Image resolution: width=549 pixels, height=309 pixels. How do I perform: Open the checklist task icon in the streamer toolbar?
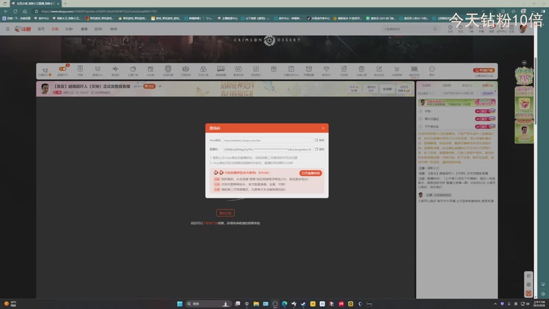291,69
